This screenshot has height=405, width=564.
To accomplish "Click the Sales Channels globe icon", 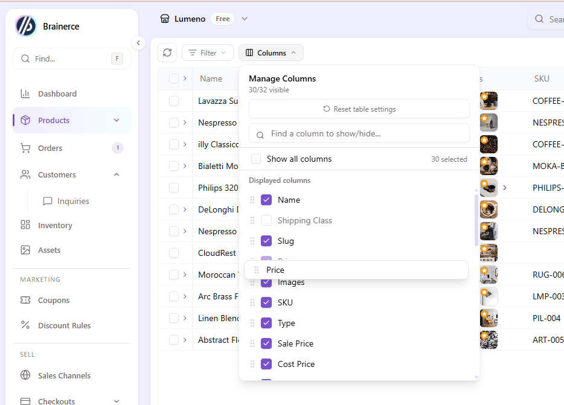I will (x=25, y=375).
